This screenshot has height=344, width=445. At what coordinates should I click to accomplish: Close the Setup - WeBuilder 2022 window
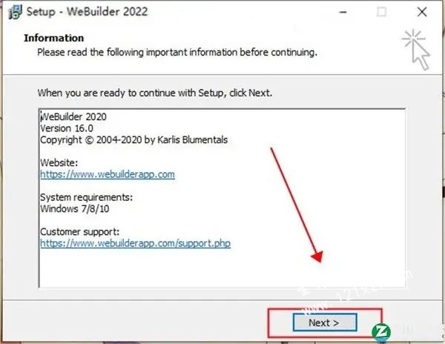point(422,12)
